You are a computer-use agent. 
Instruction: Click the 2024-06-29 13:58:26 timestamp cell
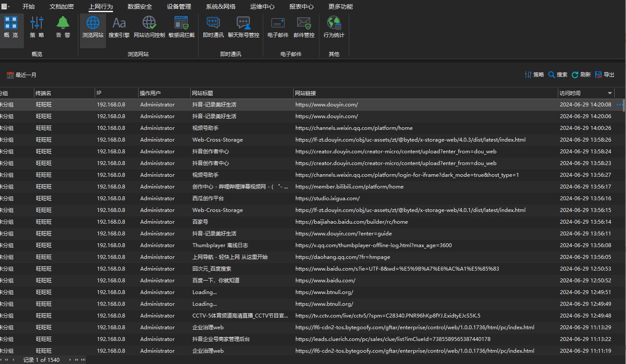(x=586, y=140)
